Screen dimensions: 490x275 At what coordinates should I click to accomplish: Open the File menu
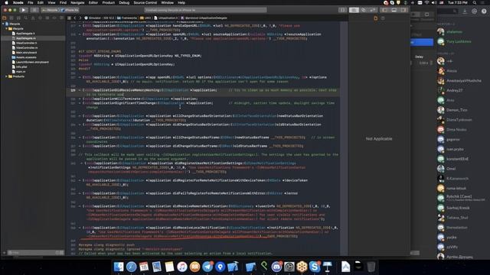pyautogui.click(x=31, y=2)
